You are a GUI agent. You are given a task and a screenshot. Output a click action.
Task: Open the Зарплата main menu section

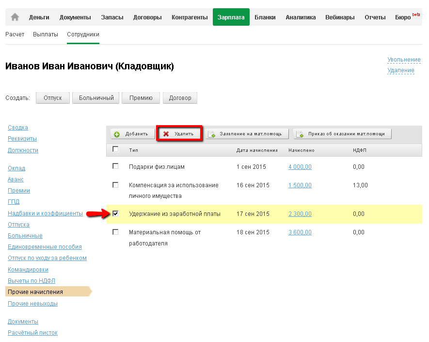click(231, 17)
